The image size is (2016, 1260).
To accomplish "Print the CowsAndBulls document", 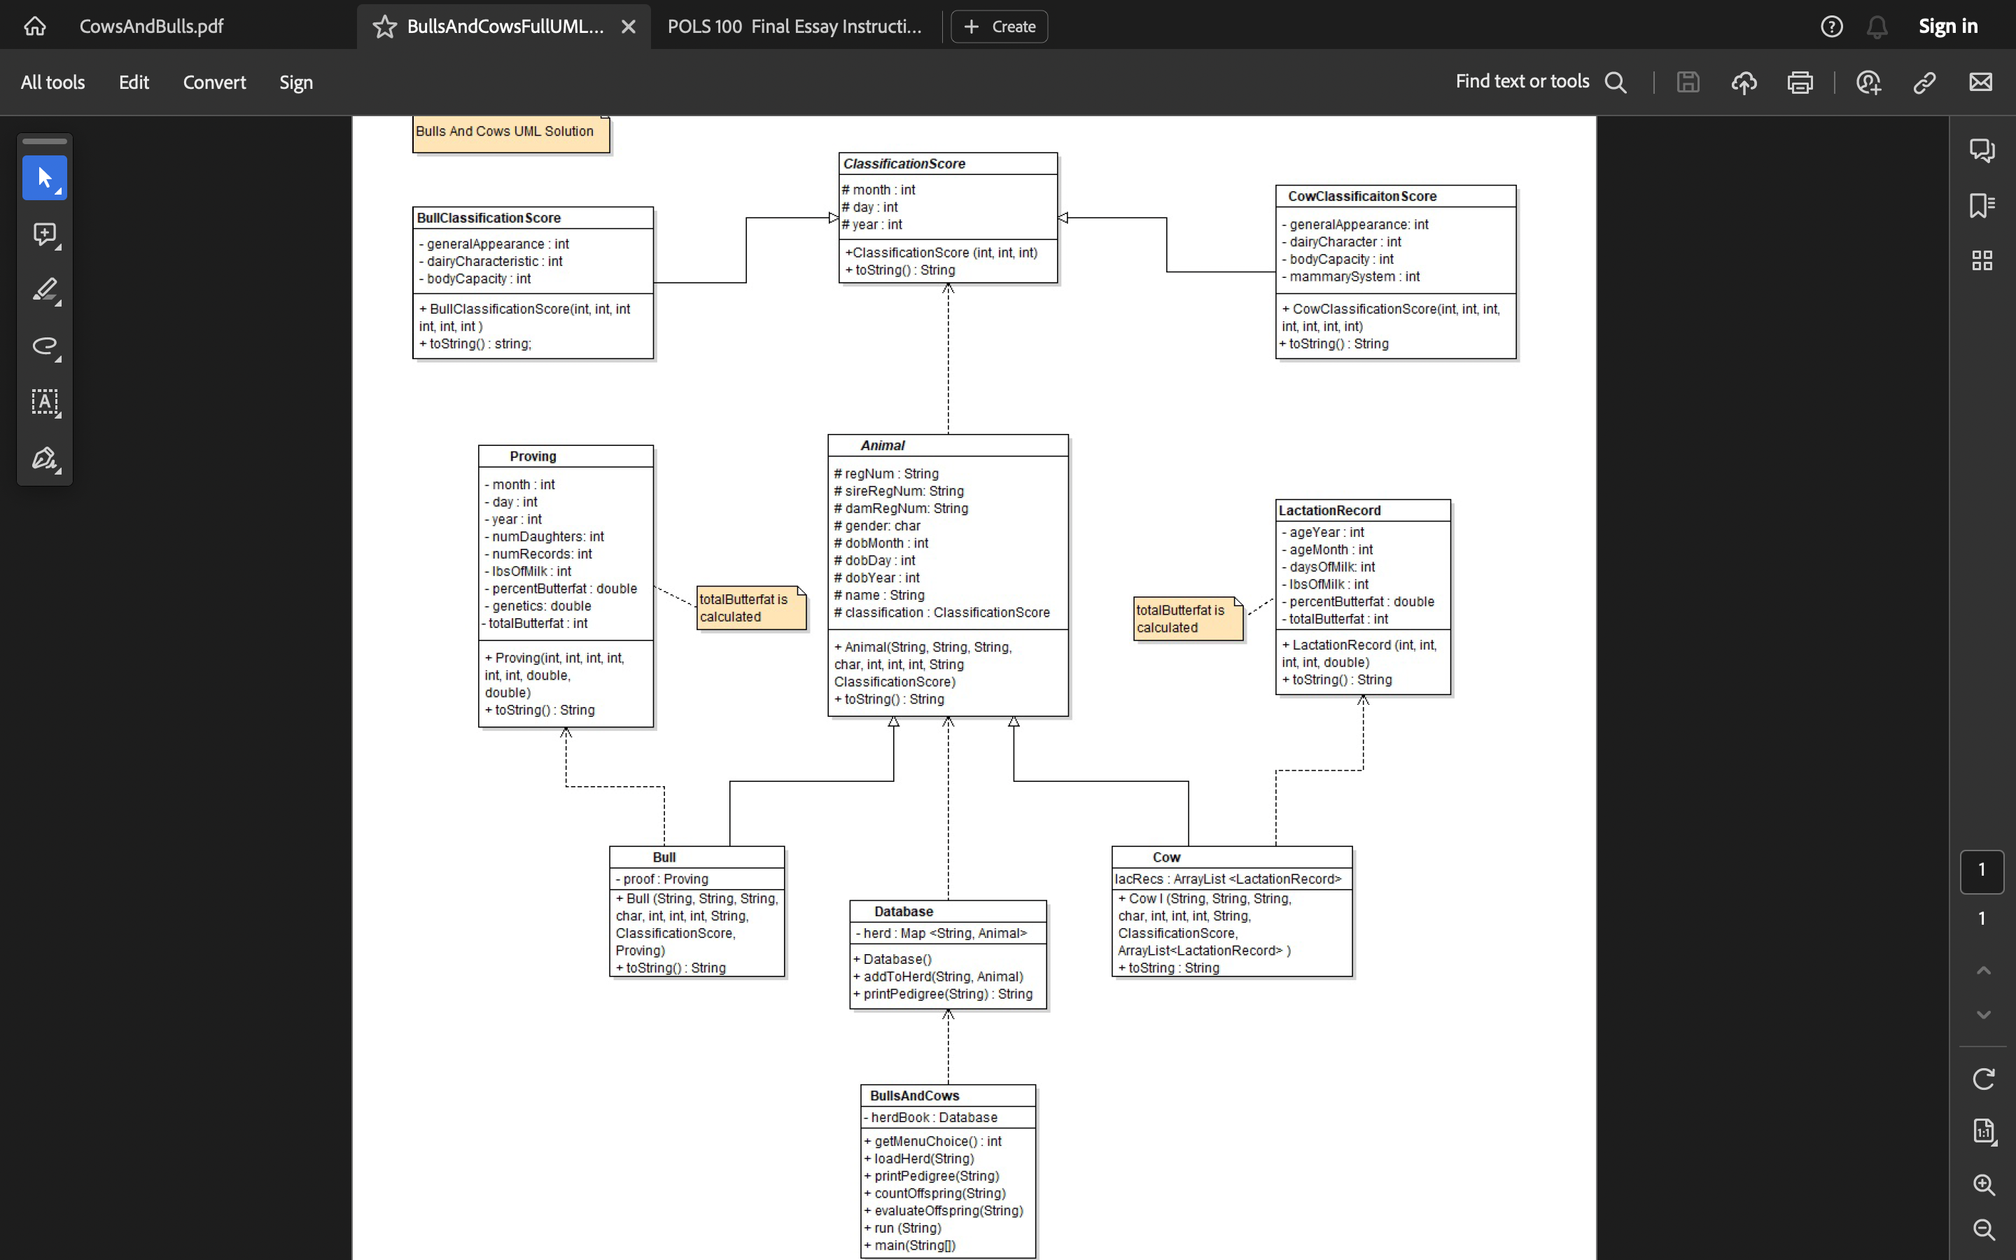I will click(1800, 82).
